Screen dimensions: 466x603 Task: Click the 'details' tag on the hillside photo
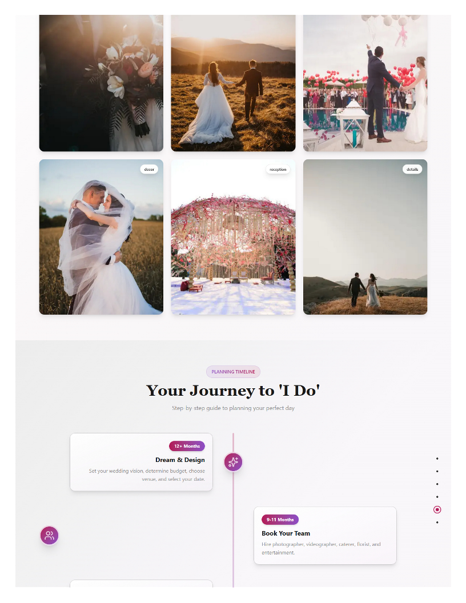412,169
